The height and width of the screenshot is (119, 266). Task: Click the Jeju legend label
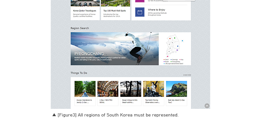182,60
